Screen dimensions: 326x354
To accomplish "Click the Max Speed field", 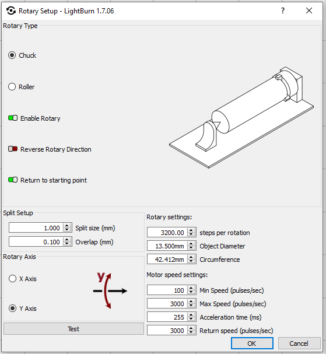I will coord(167,304).
